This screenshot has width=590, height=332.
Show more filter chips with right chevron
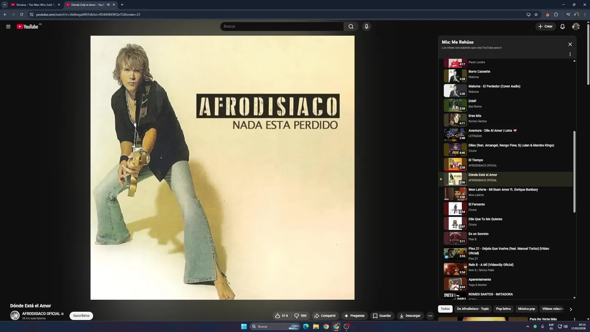click(x=571, y=309)
